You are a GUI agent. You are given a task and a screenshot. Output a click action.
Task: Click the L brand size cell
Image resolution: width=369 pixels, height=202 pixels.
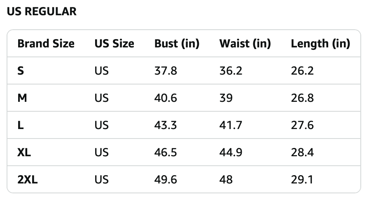(21, 125)
